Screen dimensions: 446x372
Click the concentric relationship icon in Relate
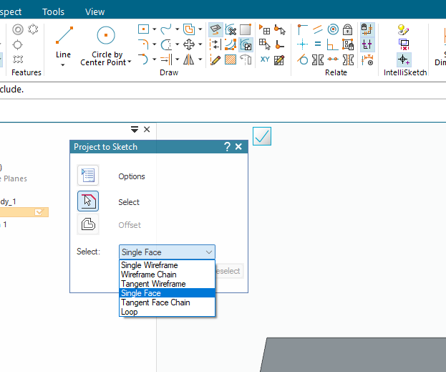coord(333,29)
